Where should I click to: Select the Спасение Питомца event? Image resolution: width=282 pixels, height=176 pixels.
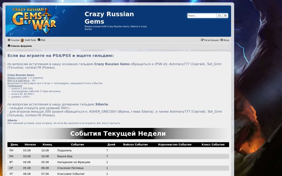(x=70, y=168)
